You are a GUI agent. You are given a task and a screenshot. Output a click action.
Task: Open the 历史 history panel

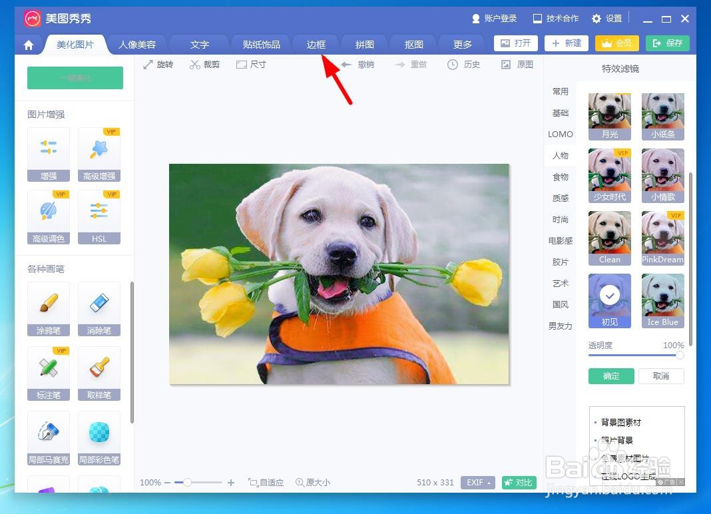click(463, 65)
